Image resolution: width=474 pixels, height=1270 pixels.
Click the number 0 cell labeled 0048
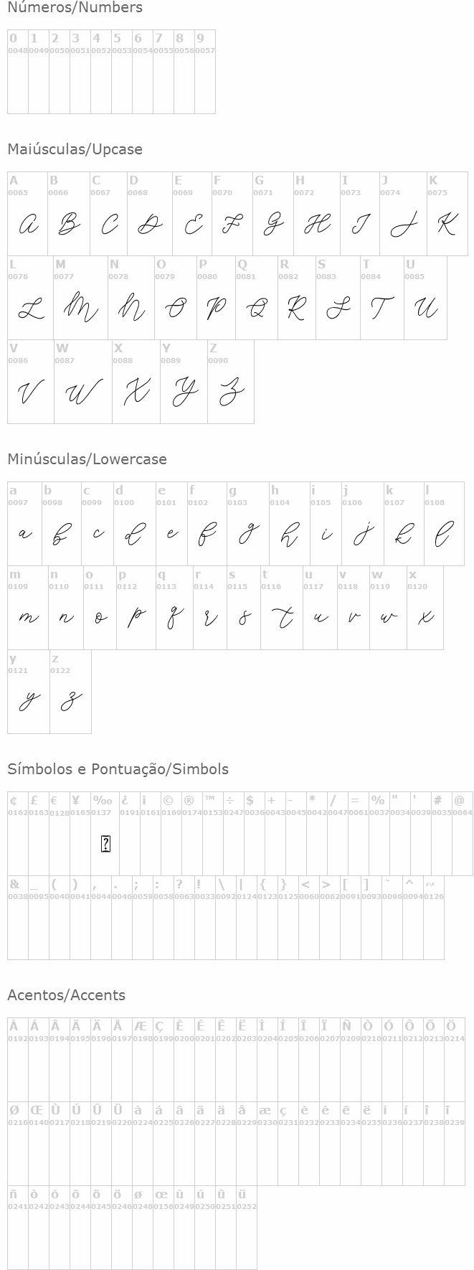coord(18,71)
